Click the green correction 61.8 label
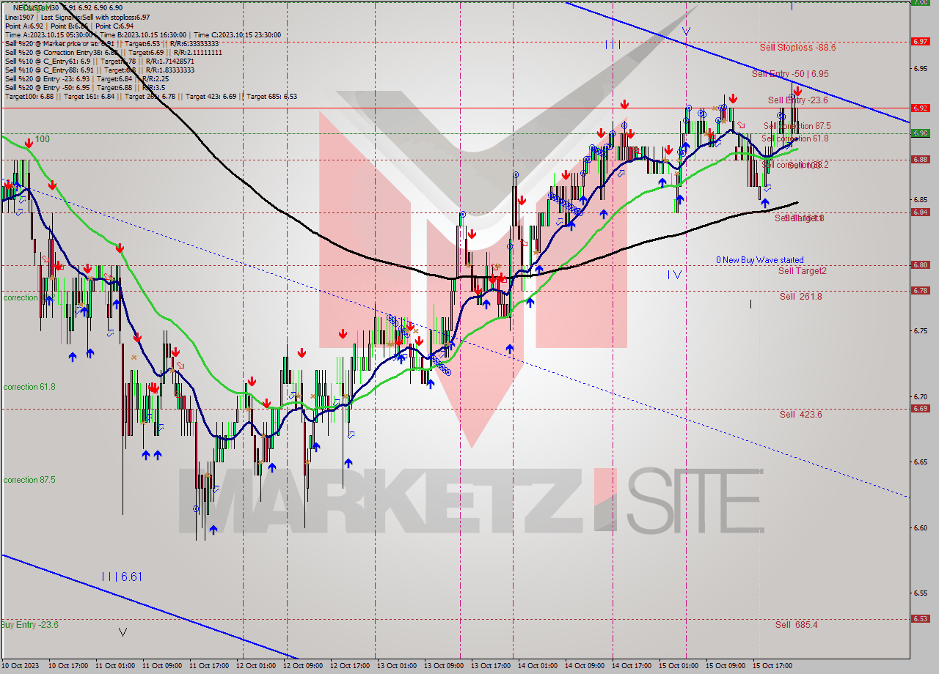 click(29, 387)
